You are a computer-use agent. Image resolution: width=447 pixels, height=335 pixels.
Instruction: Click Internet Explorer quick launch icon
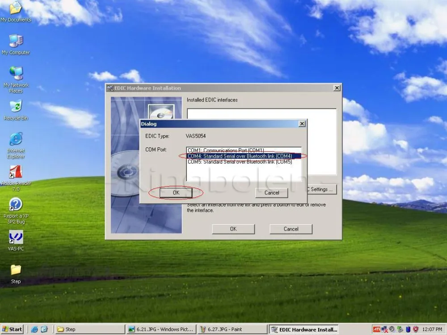[x=34, y=329]
